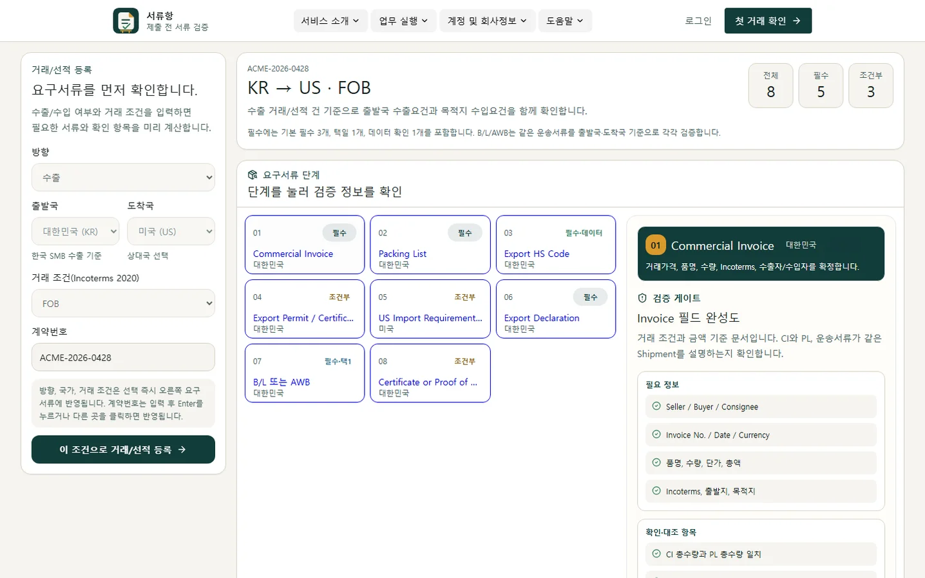Open the Incoterms dropdown showing FOB
925x578 pixels.
coord(123,304)
